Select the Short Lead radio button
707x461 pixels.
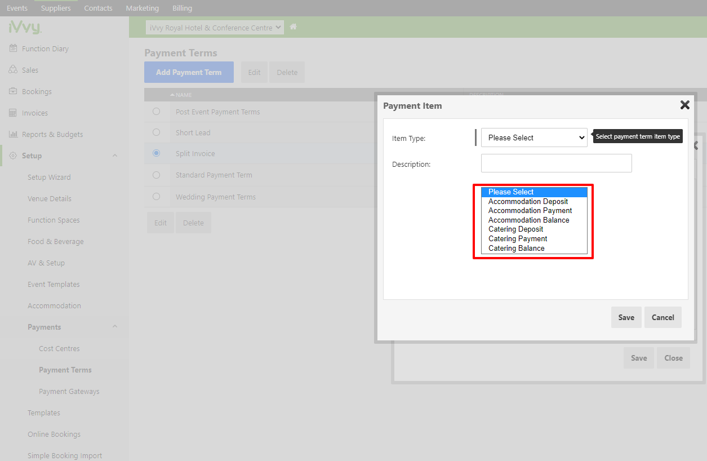pyautogui.click(x=157, y=132)
